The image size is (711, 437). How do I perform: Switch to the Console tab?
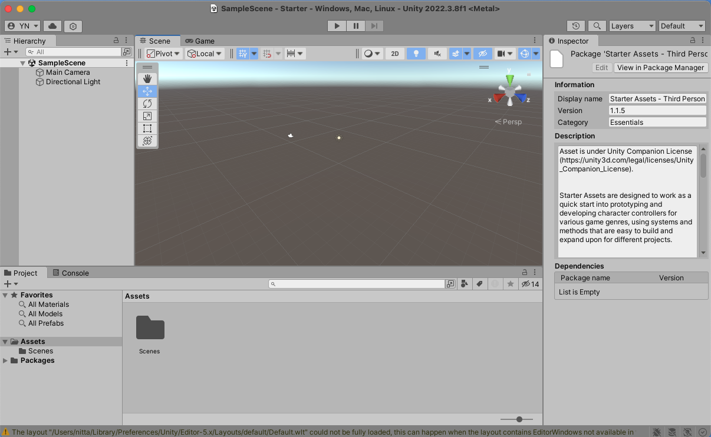pyautogui.click(x=71, y=273)
